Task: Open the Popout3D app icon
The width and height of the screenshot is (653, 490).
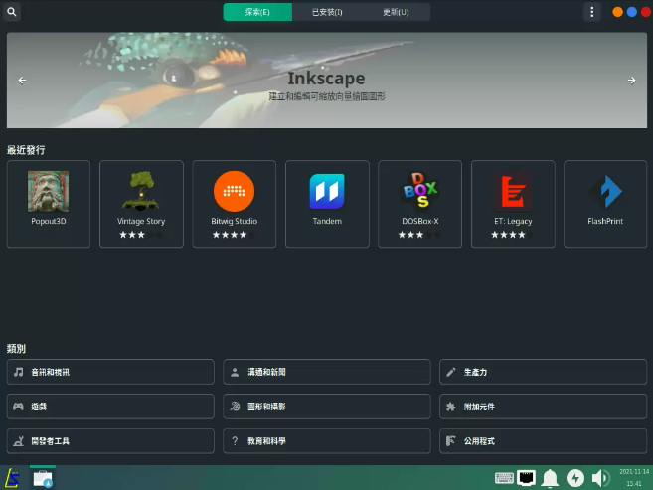Action: point(49,191)
